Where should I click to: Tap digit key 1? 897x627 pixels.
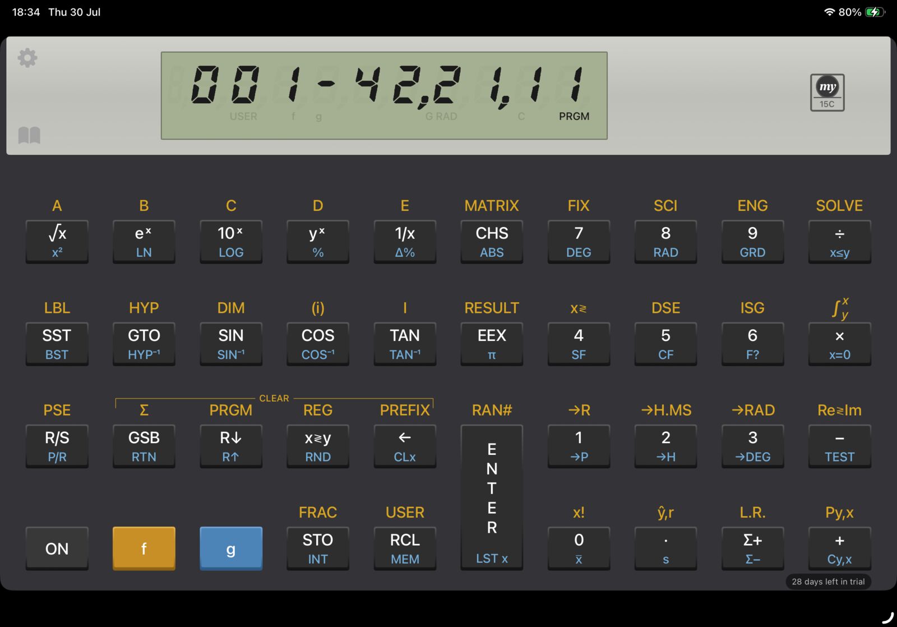(579, 446)
